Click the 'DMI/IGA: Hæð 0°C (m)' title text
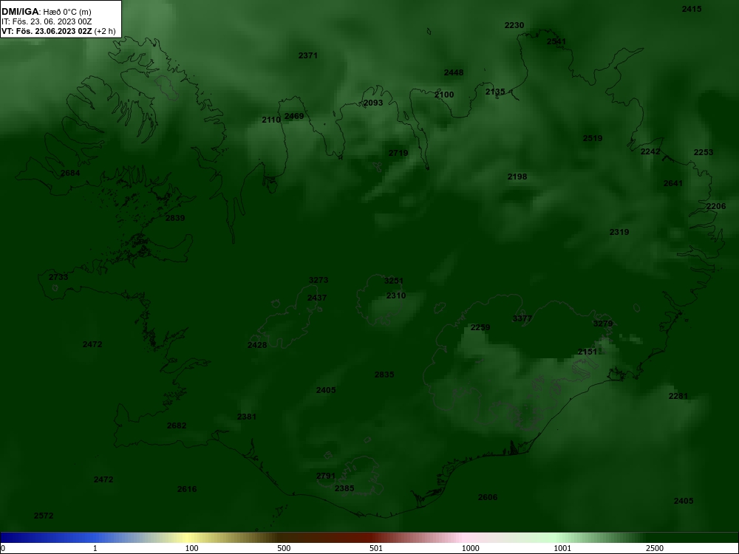Image resolution: width=739 pixels, height=554 pixels. pyautogui.click(x=46, y=12)
